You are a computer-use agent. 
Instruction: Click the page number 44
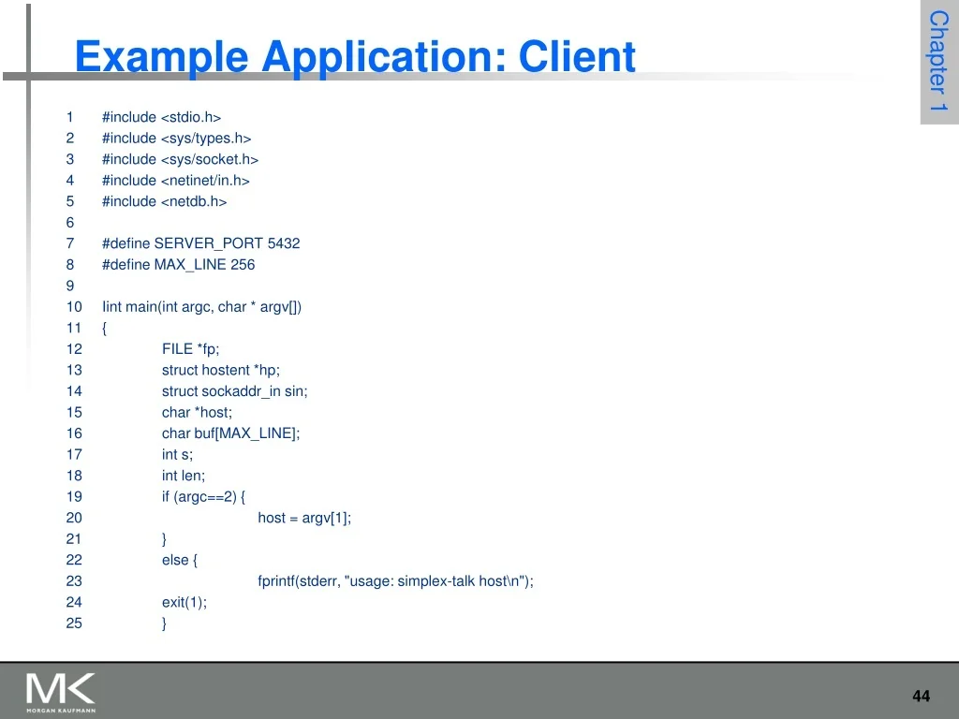point(921,696)
